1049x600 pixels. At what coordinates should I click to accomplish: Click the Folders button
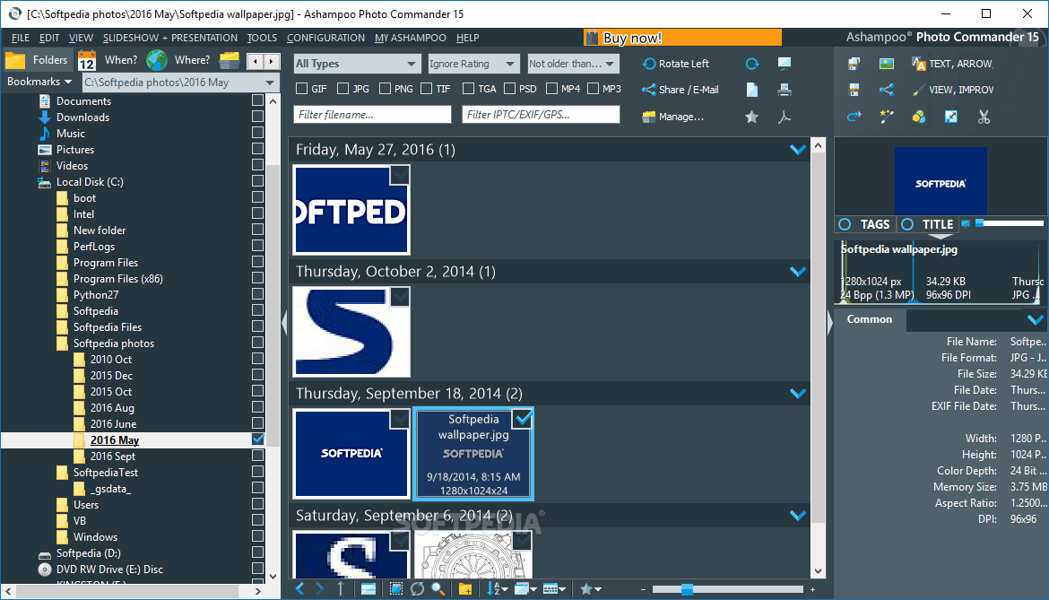tap(37, 60)
